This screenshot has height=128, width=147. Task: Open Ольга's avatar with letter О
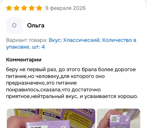(14, 25)
